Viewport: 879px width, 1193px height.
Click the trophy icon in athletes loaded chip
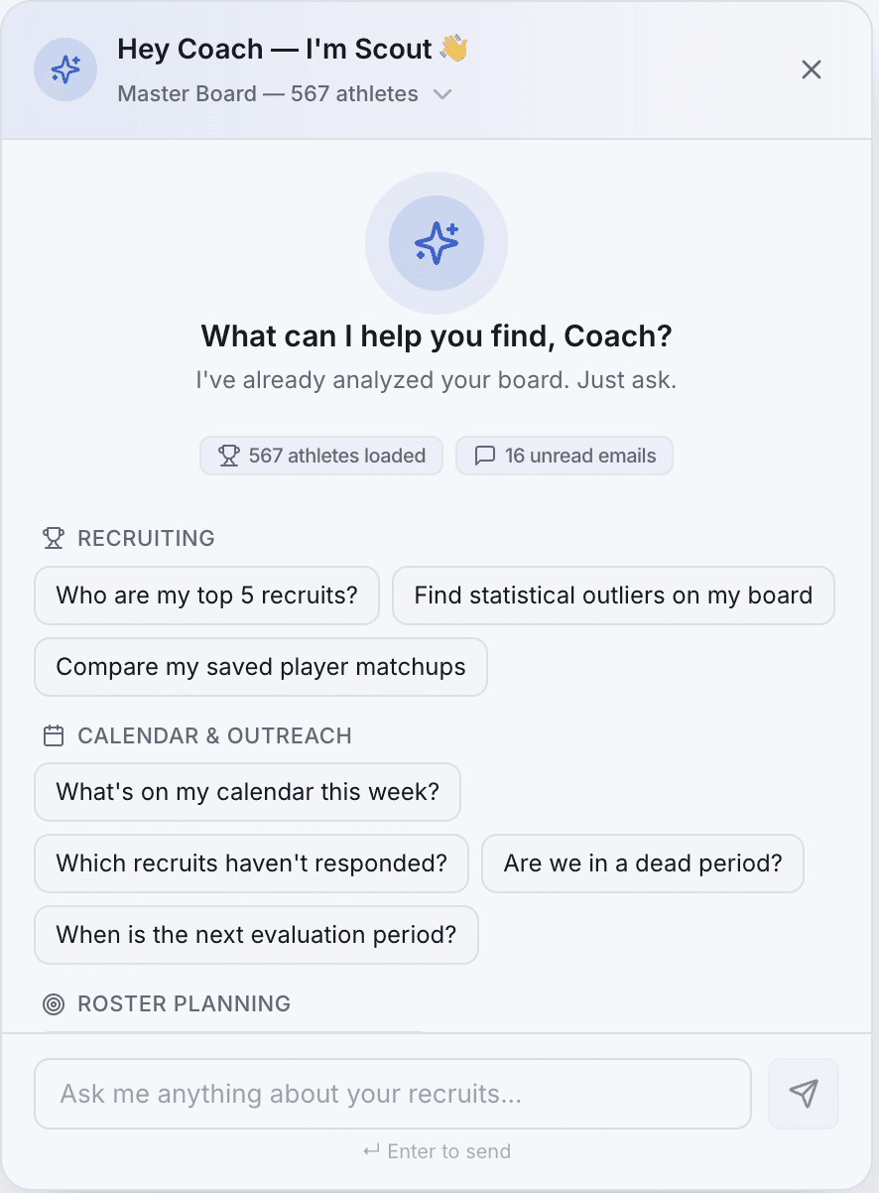point(229,456)
